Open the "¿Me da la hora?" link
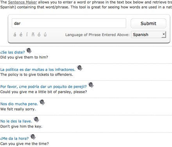This screenshot has height=147, width=172. tap(14, 138)
